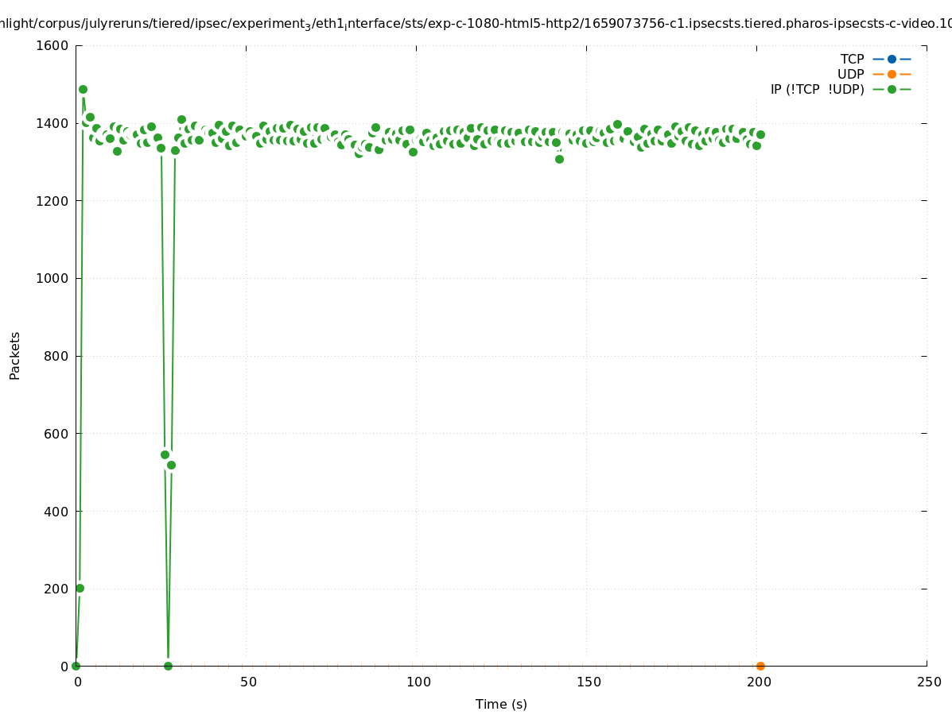Select the IP (!TCP !UDP) legend label
Image resolution: width=952 pixels, height=715 pixels.
tap(817, 89)
